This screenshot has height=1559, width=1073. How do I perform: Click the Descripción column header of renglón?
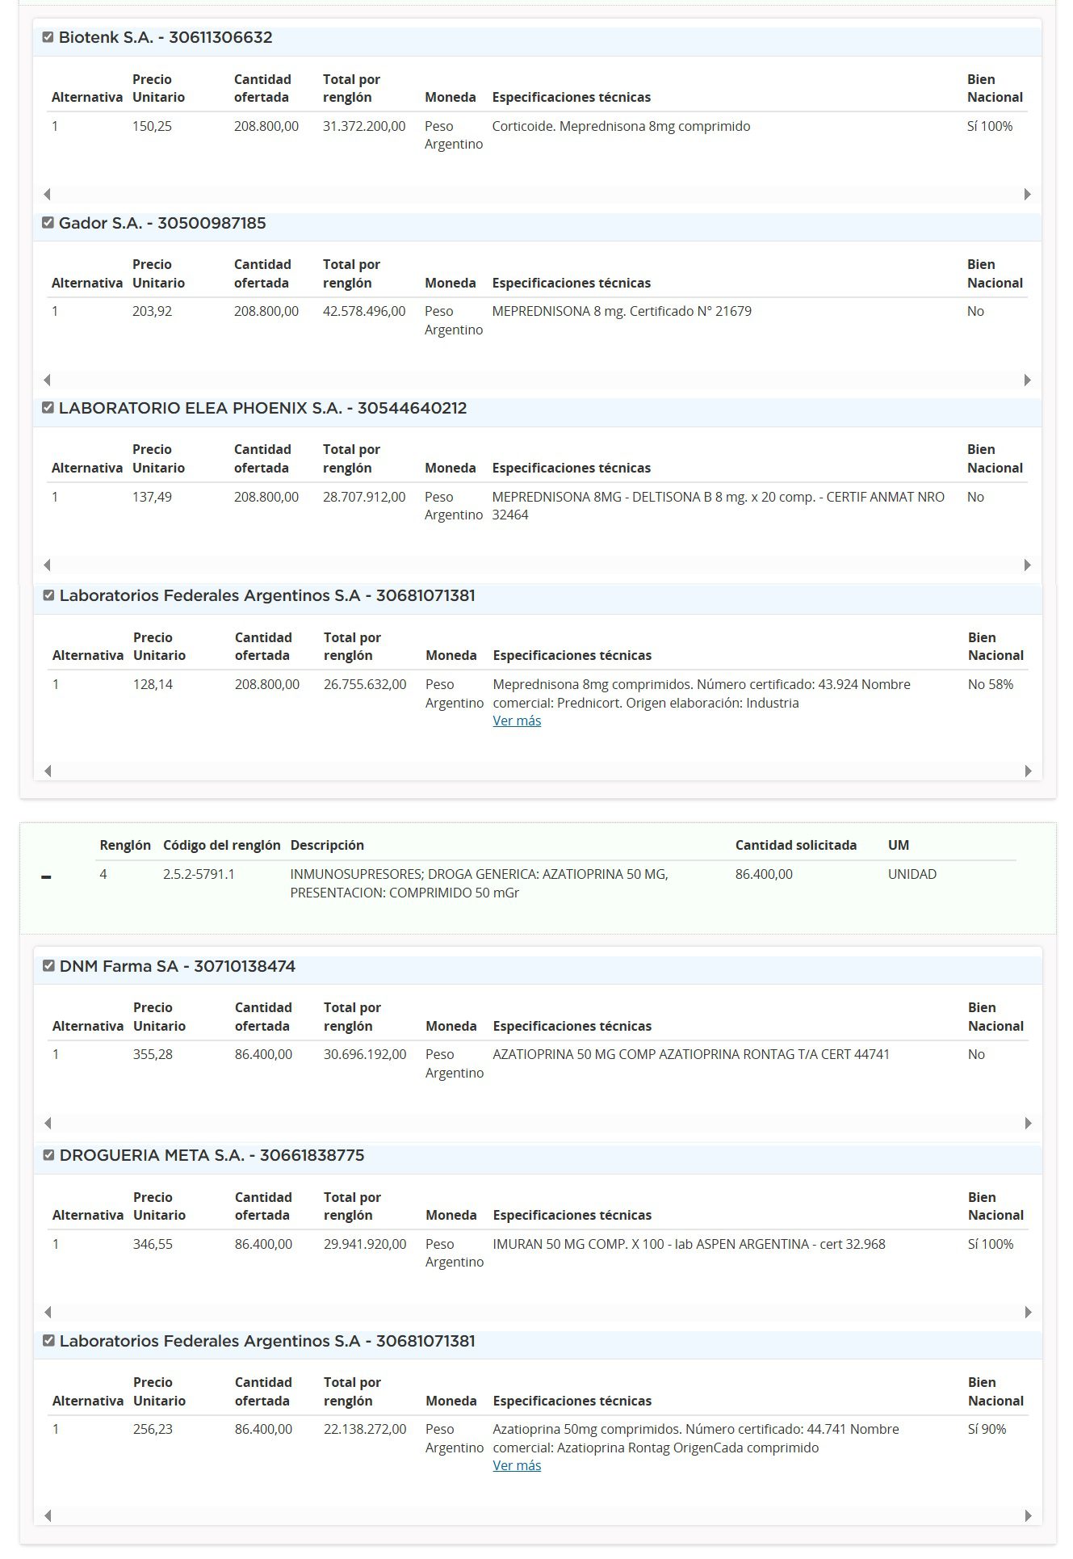click(x=327, y=845)
